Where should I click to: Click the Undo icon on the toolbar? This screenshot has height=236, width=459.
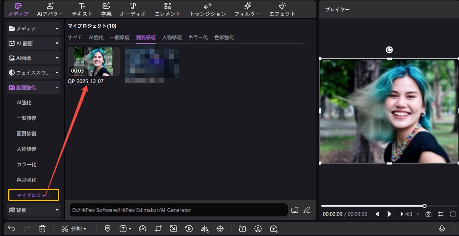[11, 229]
